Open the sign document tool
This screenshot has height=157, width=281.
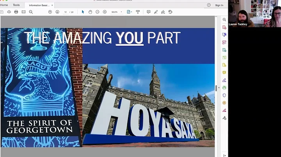pos(163,12)
